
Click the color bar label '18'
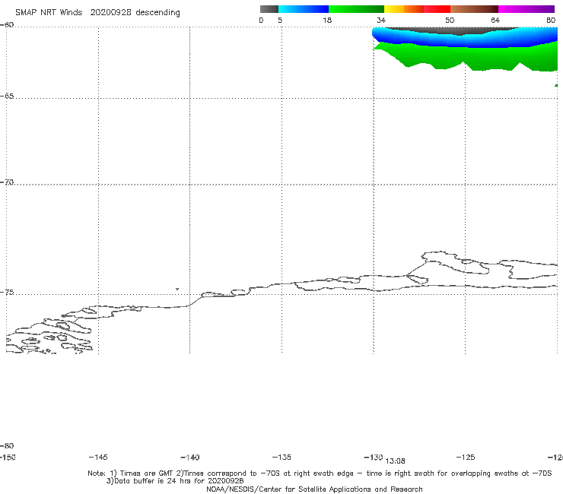pyautogui.click(x=327, y=20)
